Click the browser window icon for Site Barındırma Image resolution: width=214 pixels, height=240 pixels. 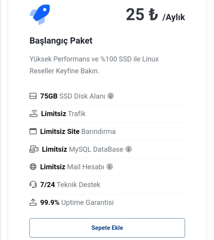pos(33,131)
